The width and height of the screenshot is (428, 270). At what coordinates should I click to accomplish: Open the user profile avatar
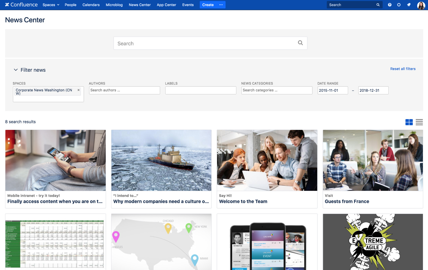click(421, 5)
